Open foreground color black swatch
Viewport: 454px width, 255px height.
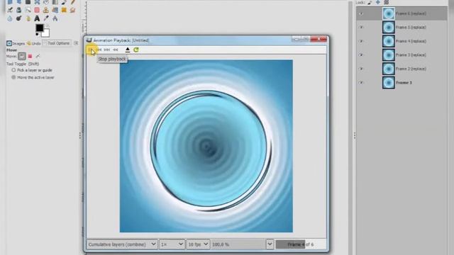pos(40,28)
